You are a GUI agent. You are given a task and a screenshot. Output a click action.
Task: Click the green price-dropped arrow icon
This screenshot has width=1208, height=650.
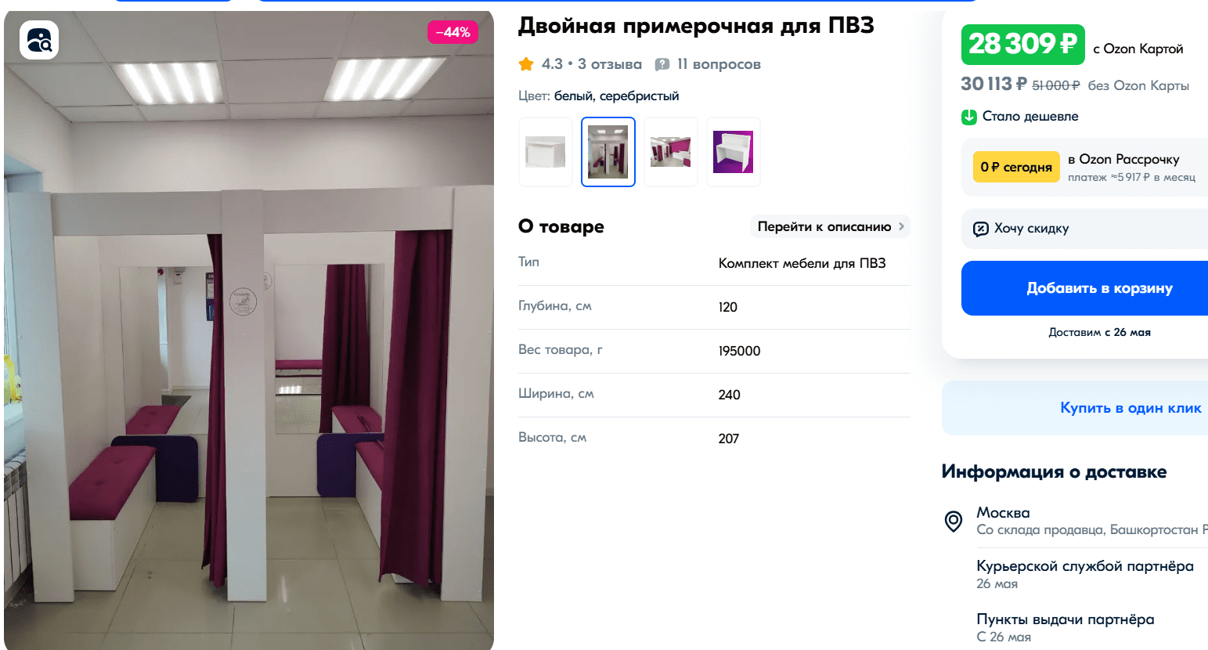coord(969,117)
